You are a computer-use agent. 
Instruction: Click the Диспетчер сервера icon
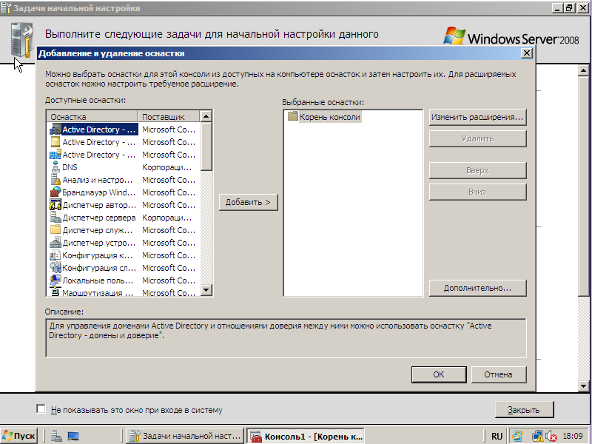pyautogui.click(x=55, y=218)
